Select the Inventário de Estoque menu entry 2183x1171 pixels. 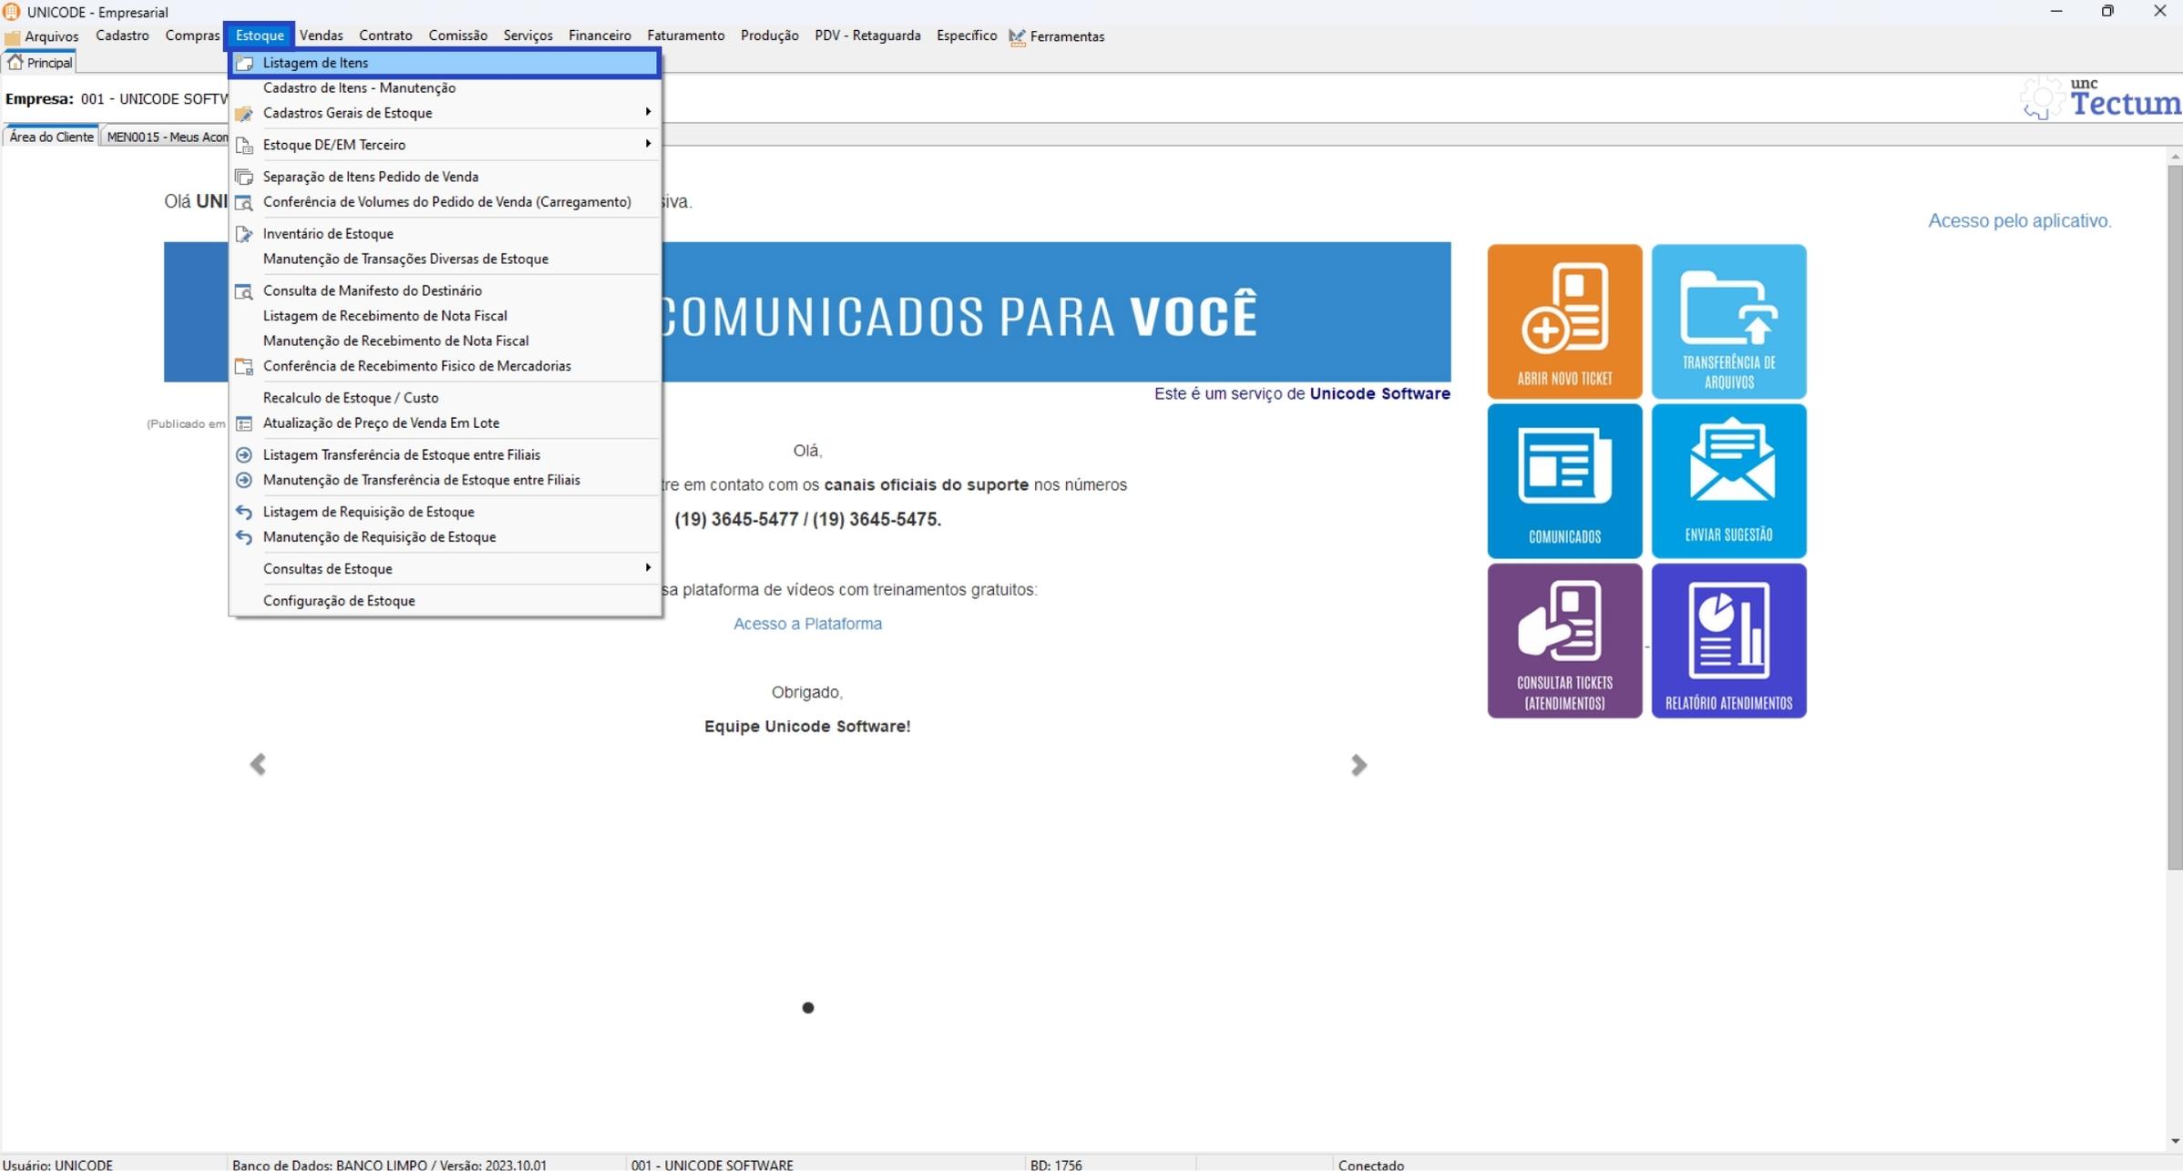pos(328,234)
